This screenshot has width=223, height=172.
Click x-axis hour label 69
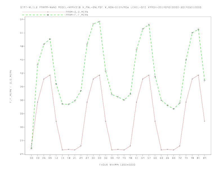tap(174, 158)
